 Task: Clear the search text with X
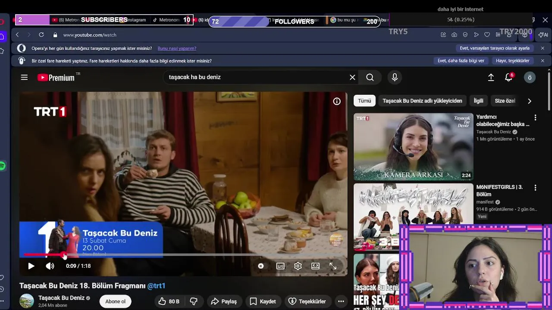point(352,77)
